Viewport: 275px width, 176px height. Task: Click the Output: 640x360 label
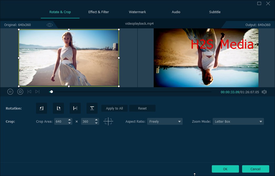click(258, 25)
